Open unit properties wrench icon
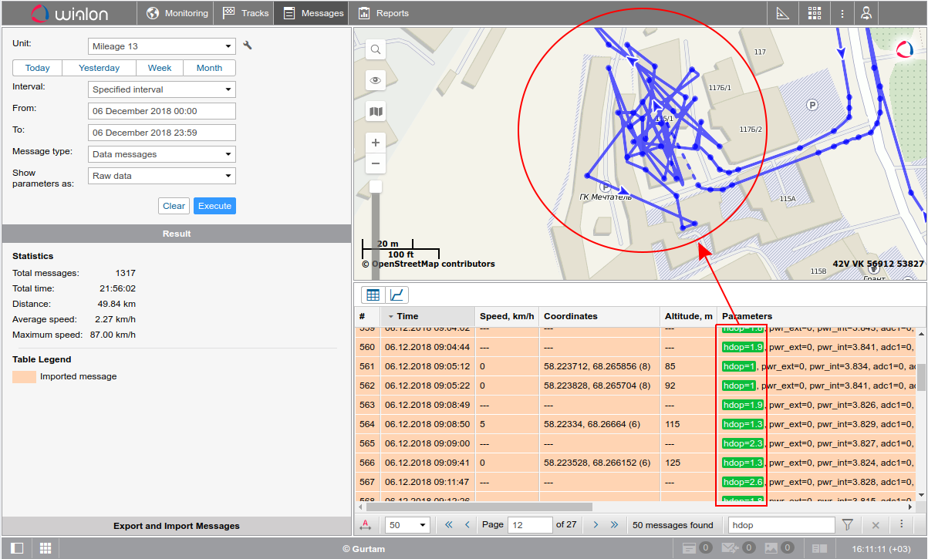 point(248,45)
